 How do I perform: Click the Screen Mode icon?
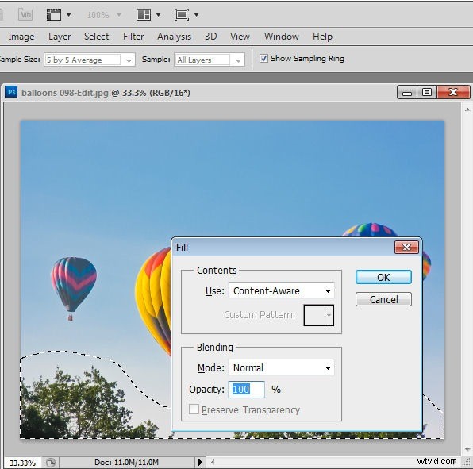pyautogui.click(x=182, y=14)
